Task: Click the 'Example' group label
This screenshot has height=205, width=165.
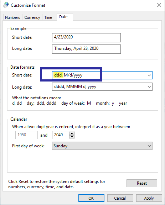Action: (x=18, y=28)
